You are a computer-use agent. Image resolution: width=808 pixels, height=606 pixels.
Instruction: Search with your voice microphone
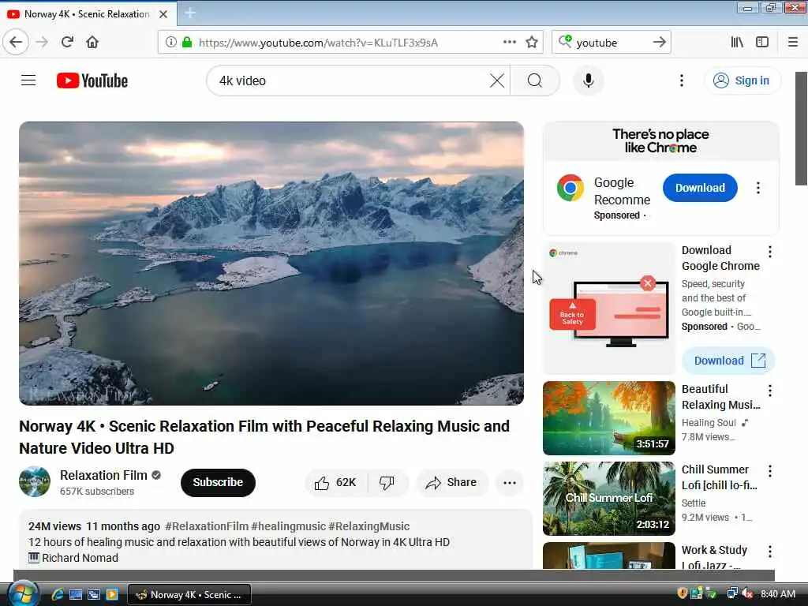(588, 81)
